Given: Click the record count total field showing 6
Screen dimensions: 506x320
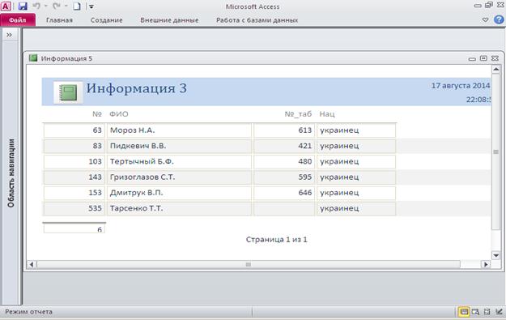Looking at the screenshot, I should [x=74, y=228].
